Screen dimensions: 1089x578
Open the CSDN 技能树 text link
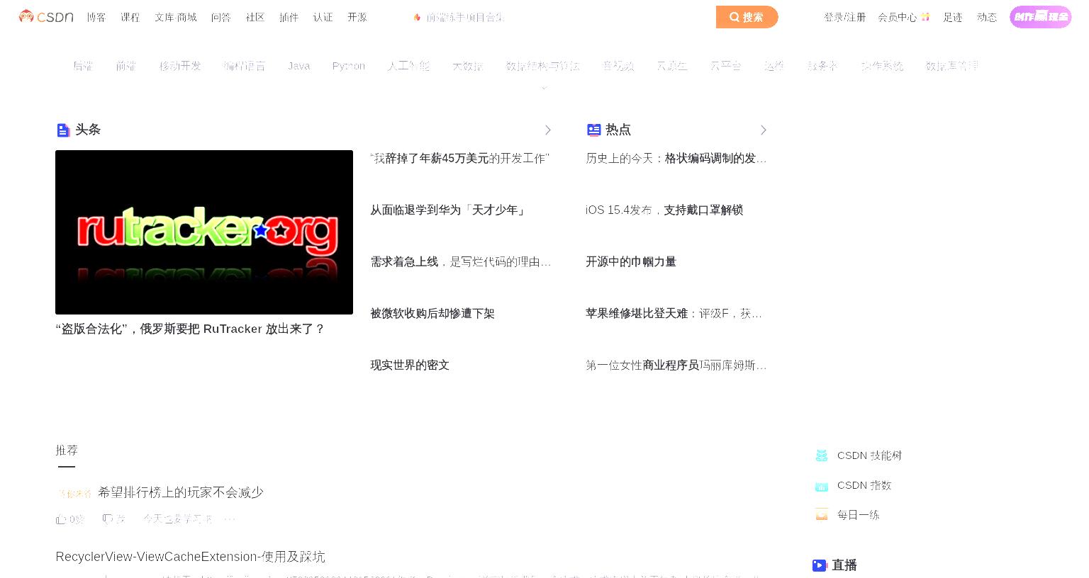pyautogui.click(x=869, y=455)
